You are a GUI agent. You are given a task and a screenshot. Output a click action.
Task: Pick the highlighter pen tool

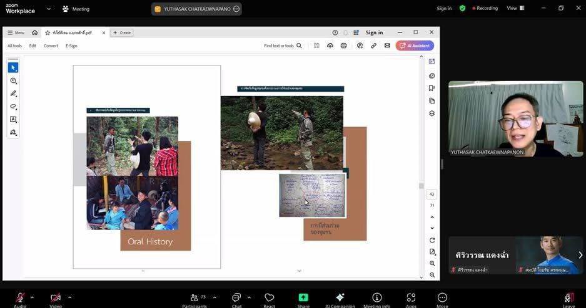(13, 94)
